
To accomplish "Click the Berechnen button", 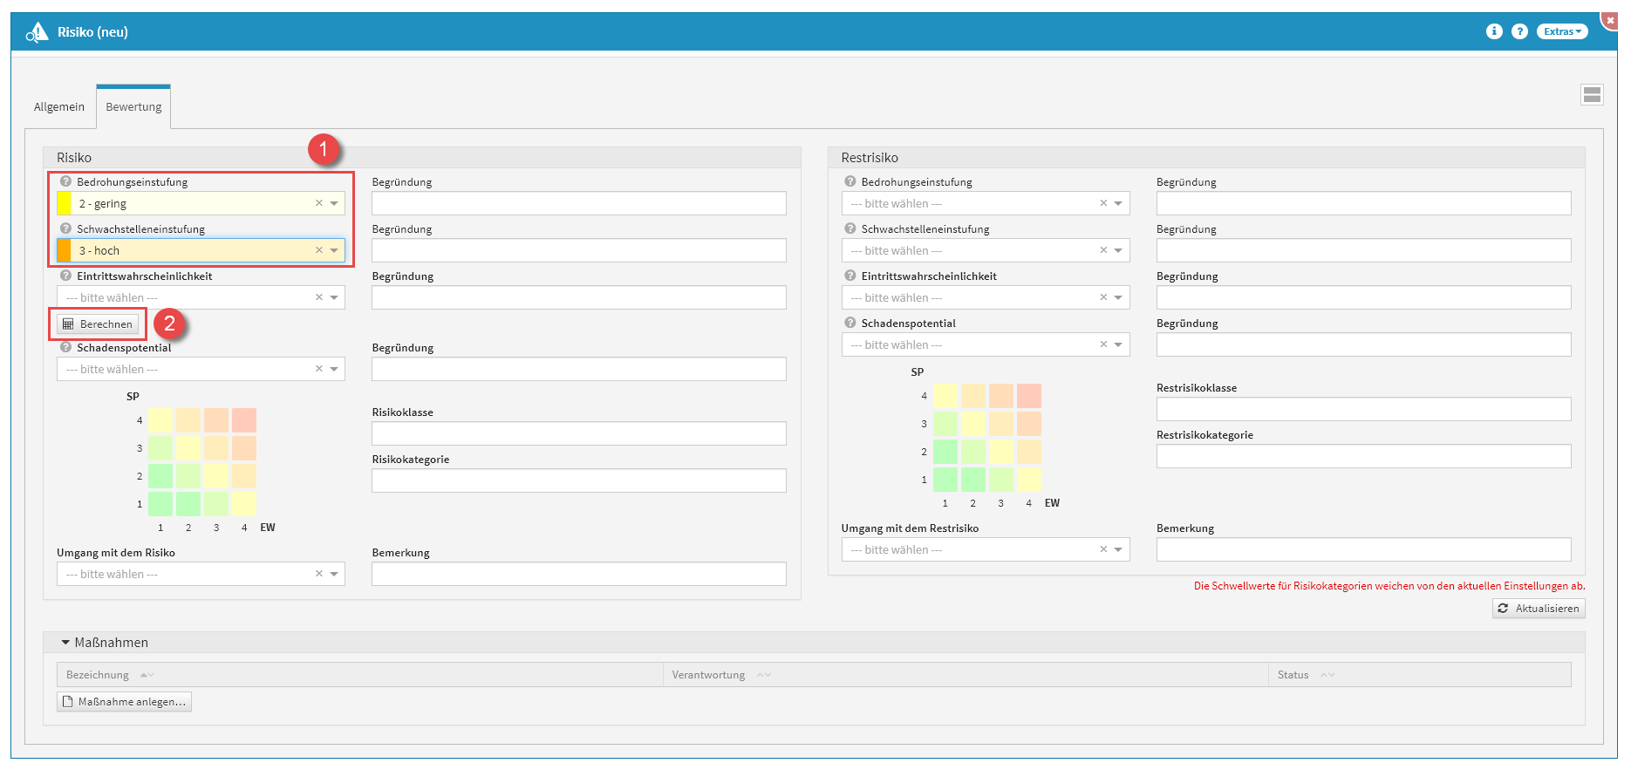I will (x=98, y=324).
